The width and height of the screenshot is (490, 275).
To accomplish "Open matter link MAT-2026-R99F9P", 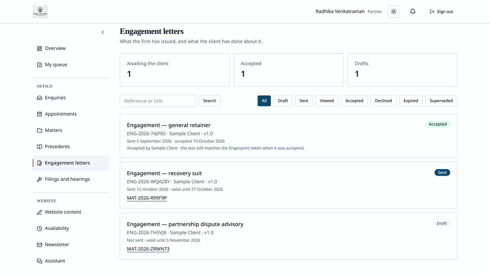I will [x=147, y=198].
